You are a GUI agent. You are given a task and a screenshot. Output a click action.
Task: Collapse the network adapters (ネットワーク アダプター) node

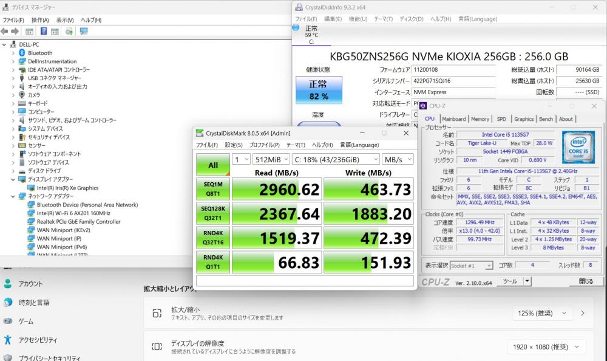tap(13, 196)
